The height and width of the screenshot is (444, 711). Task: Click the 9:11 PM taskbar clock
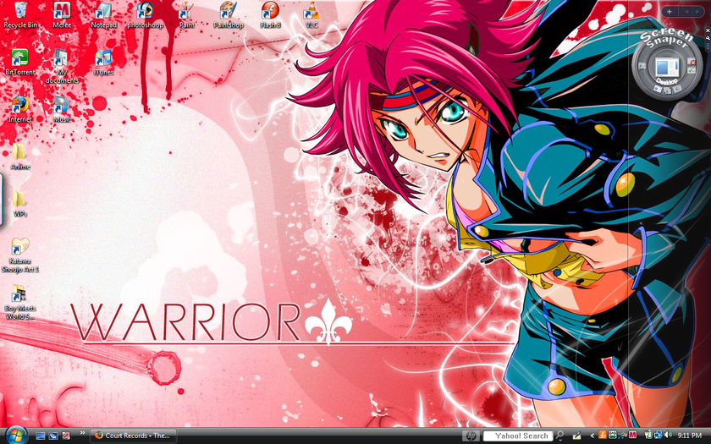pos(689,436)
